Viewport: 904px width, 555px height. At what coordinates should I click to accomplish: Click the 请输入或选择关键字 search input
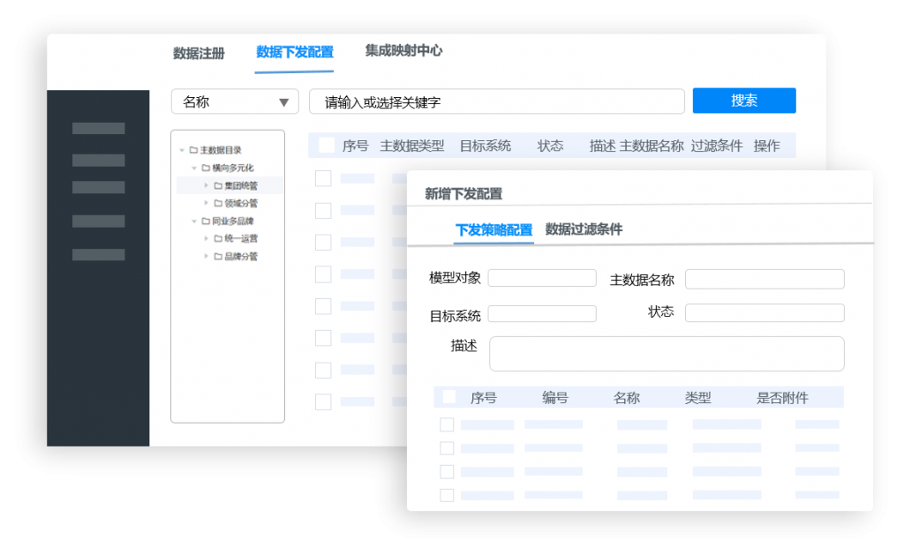(497, 101)
